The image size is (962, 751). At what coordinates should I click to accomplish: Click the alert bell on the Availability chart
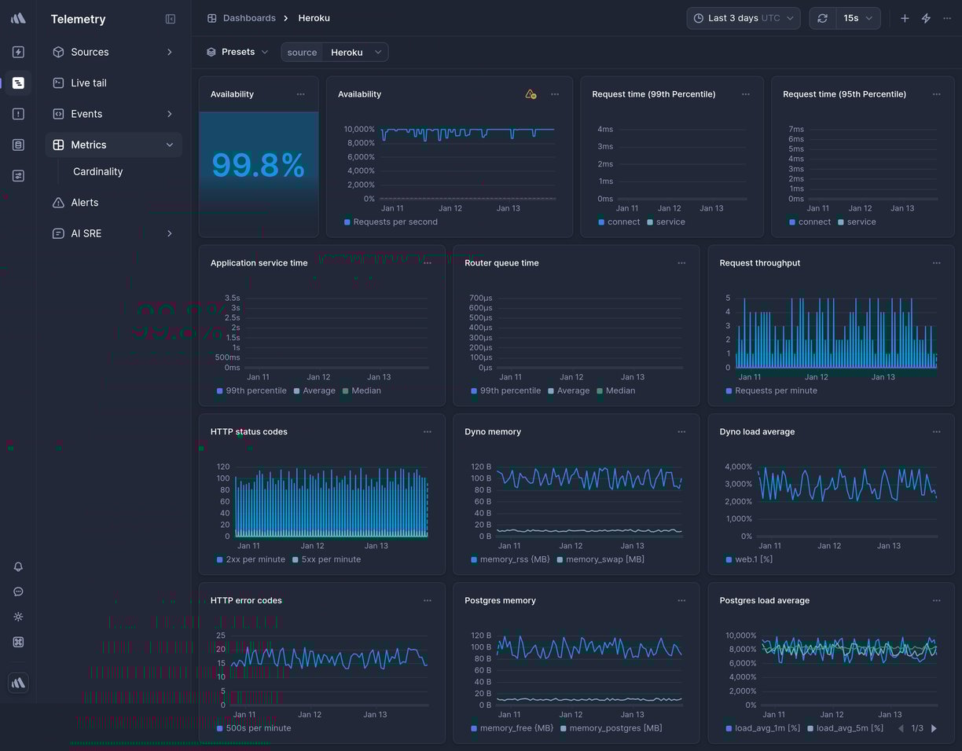530,93
